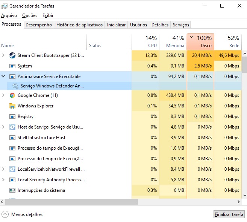
Task: Expand the Google Chrome (11) process group
Action: pyautogui.click(x=3, y=95)
